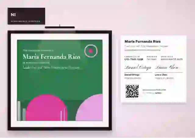Click the QR code on details card
The width and height of the screenshot is (195, 138).
pyautogui.click(x=132, y=91)
